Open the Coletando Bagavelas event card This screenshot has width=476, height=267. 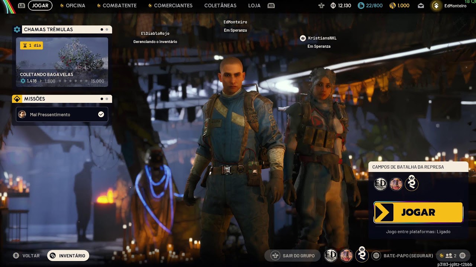click(x=62, y=62)
